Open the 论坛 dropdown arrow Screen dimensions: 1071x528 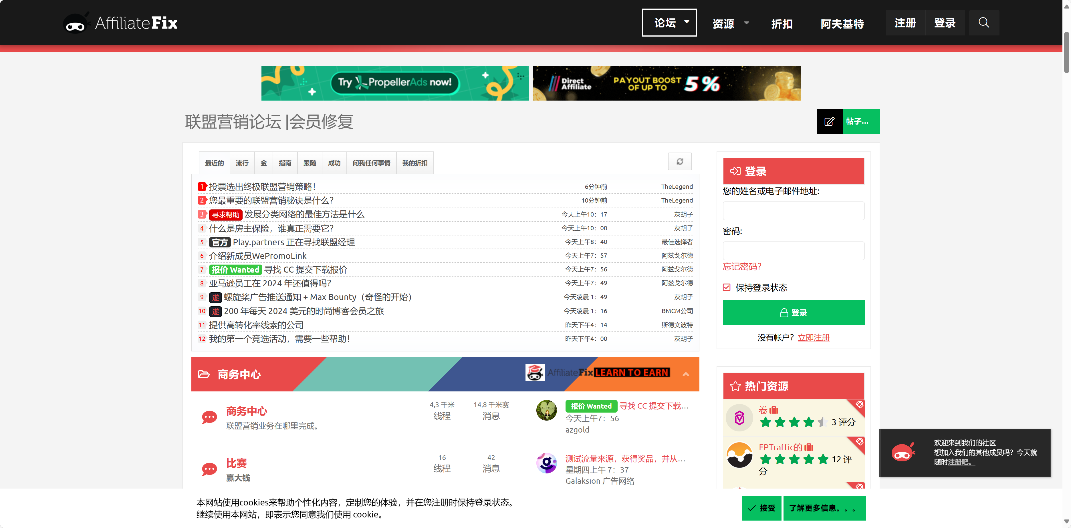coord(687,22)
